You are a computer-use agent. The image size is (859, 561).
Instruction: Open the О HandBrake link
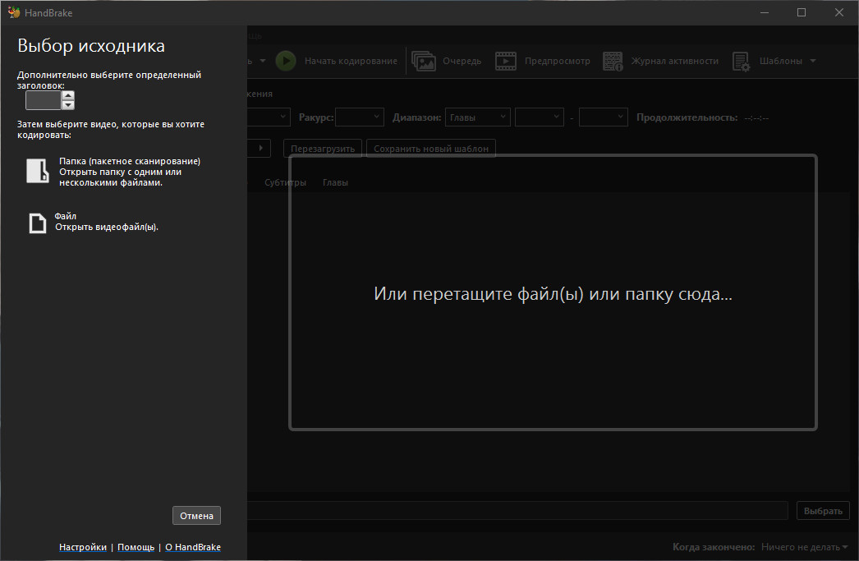click(x=193, y=547)
